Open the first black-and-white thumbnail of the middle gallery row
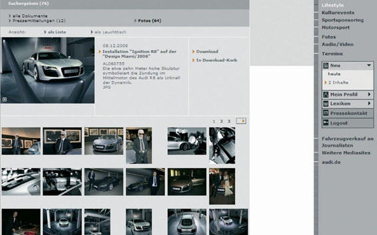The width and height of the screenshot is (377, 235). (21, 182)
